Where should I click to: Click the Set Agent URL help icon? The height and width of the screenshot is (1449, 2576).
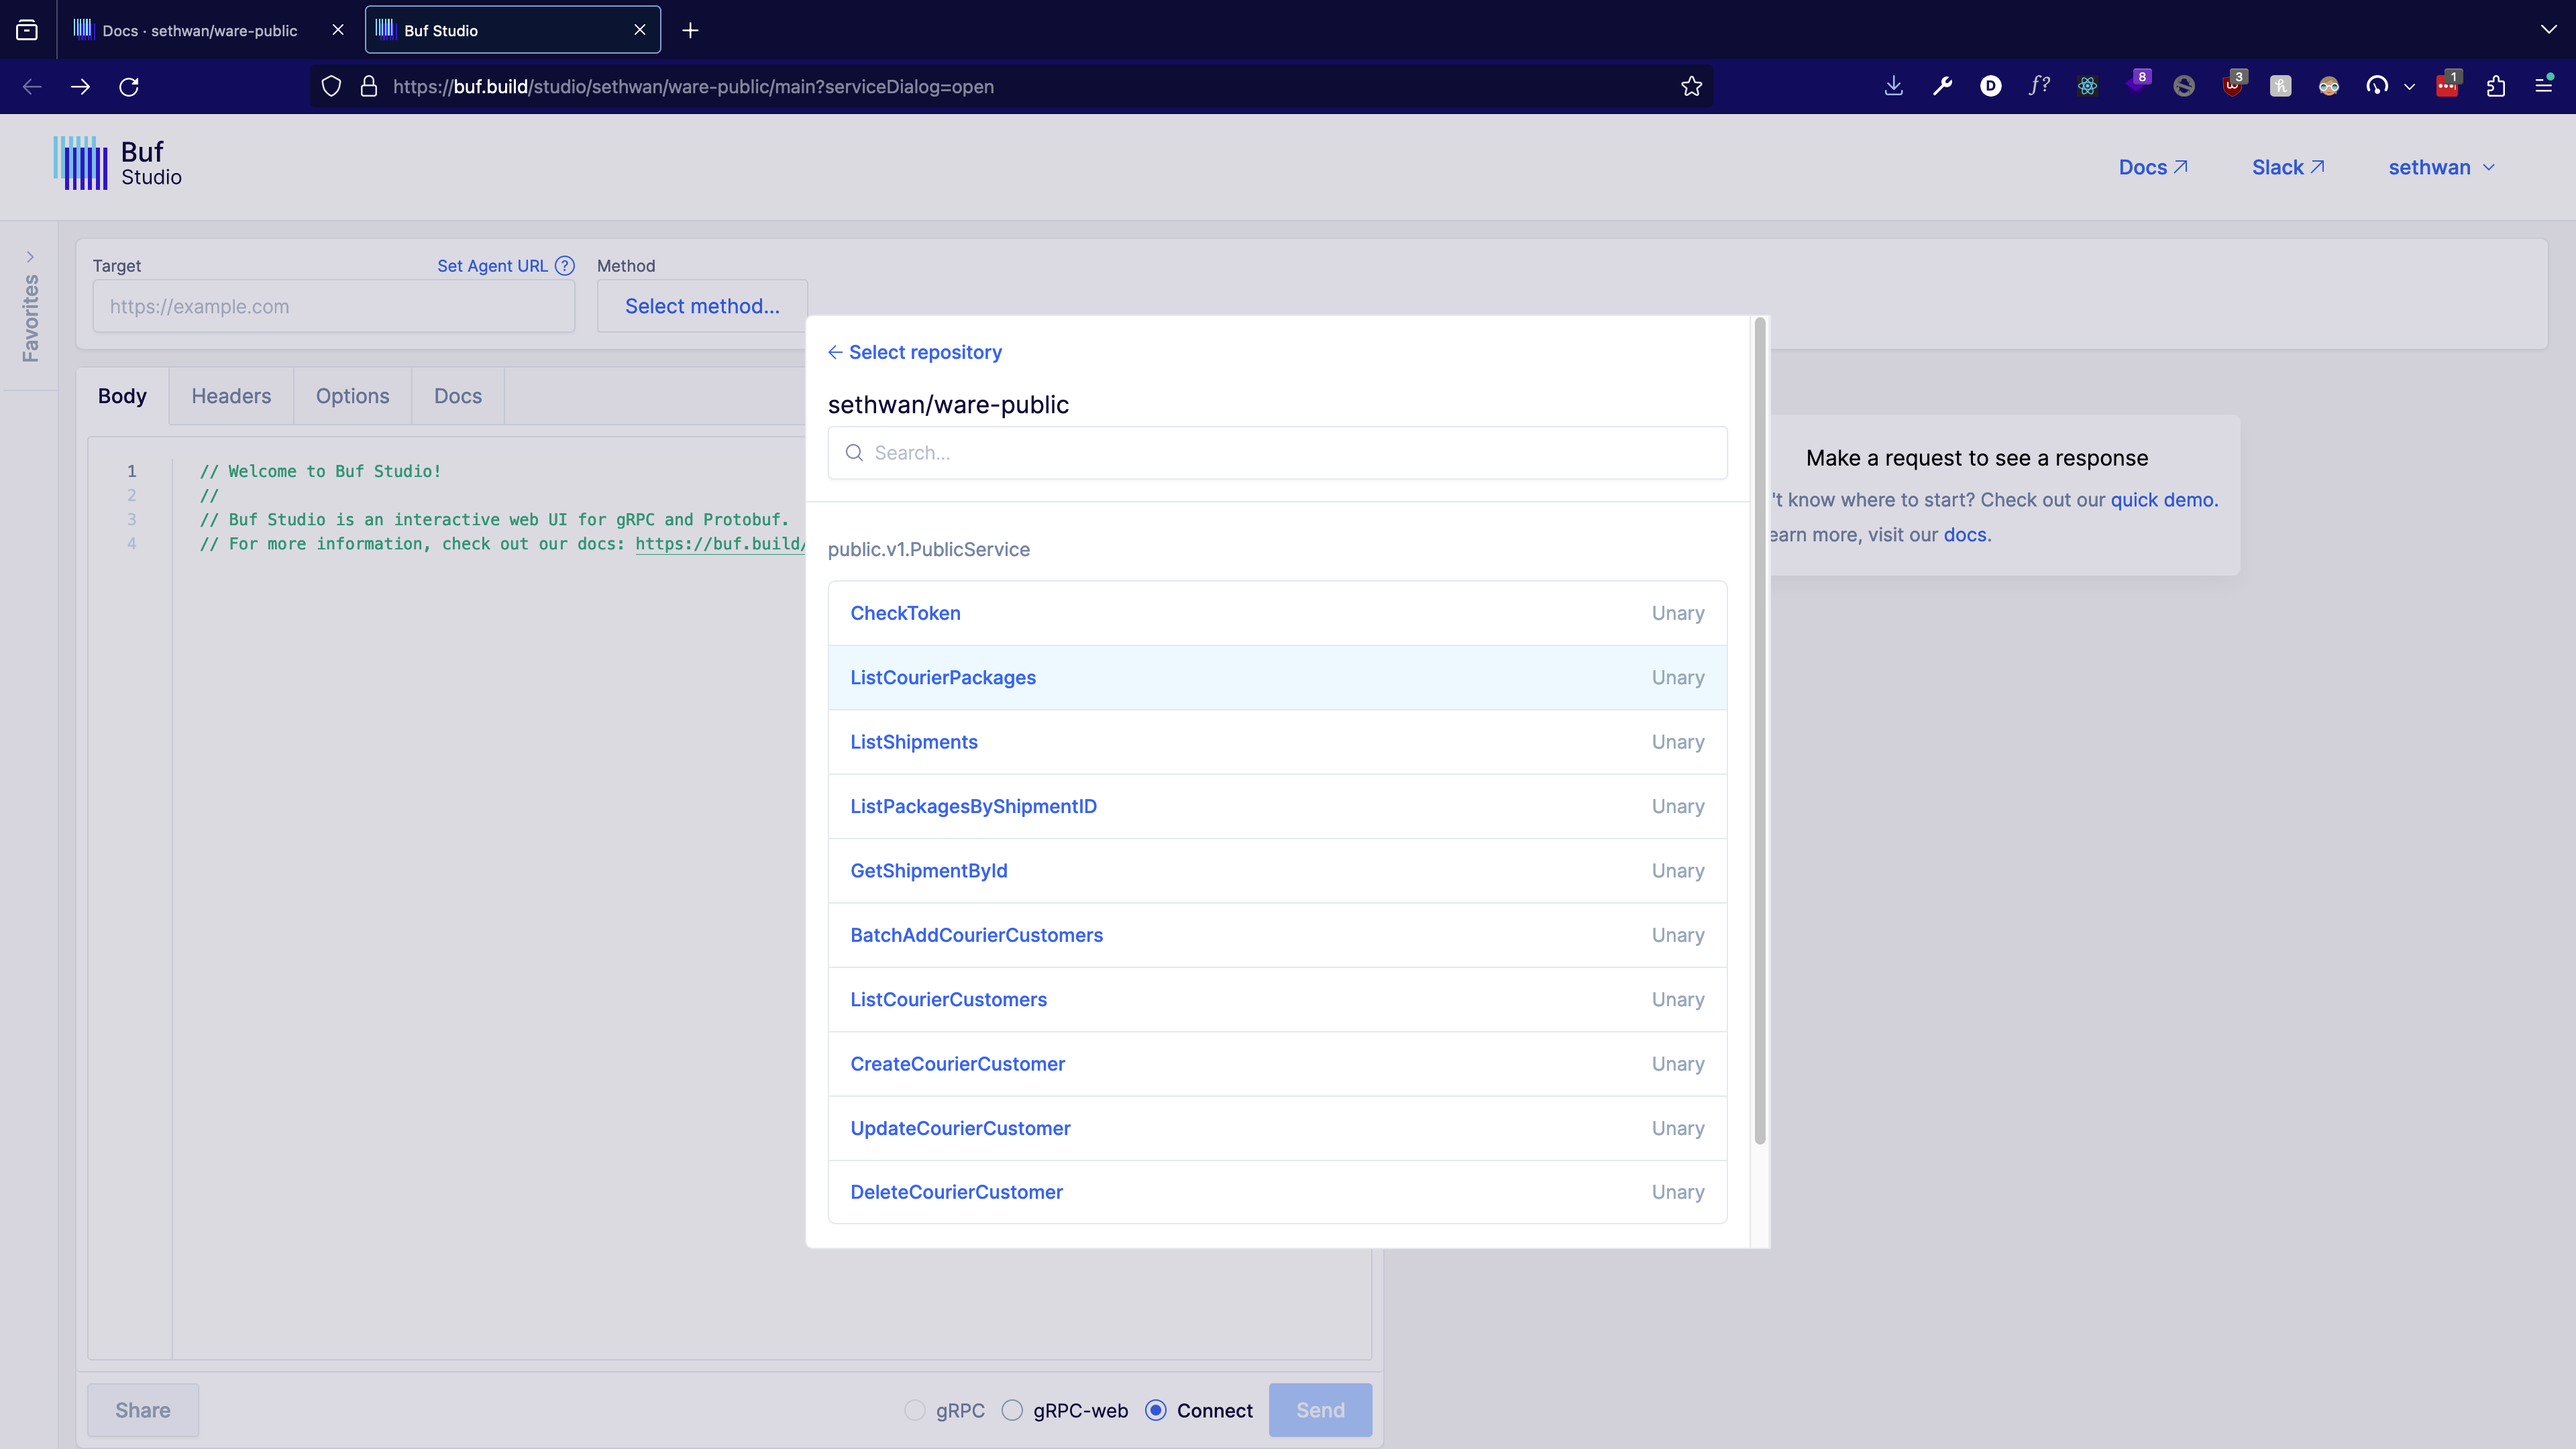click(565, 266)
